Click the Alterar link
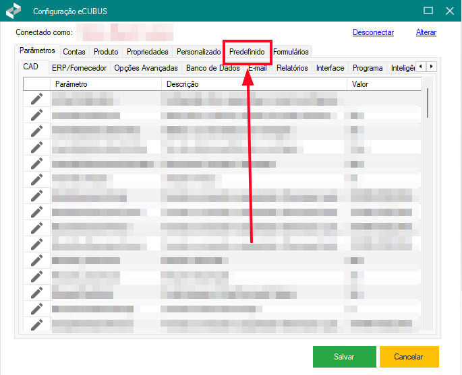 [x=426, y=32]
